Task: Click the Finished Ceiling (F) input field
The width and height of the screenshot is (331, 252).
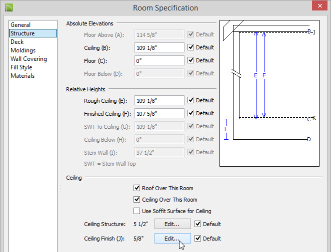Action: 159,114
